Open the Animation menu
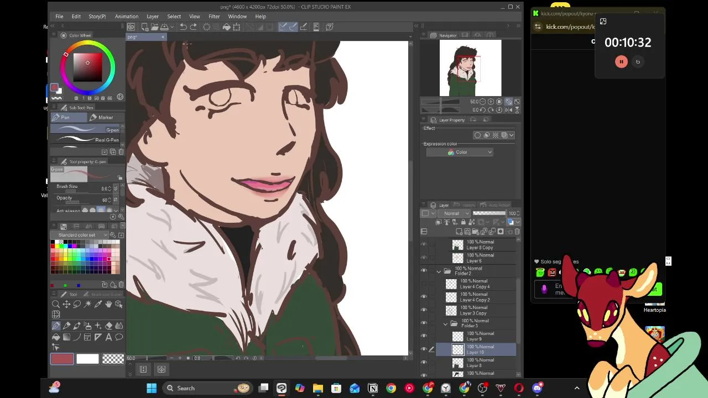The height and width of the screenshot is (398, 708). [x=127, y=17]
